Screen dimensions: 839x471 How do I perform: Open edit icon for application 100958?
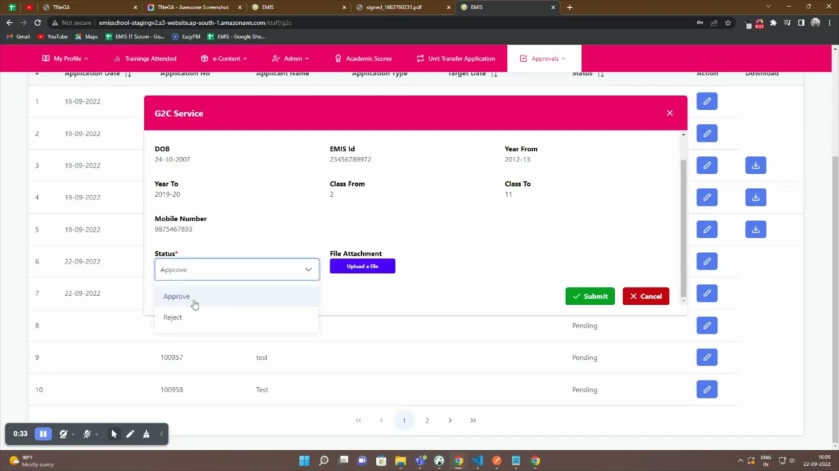[707, 389]
